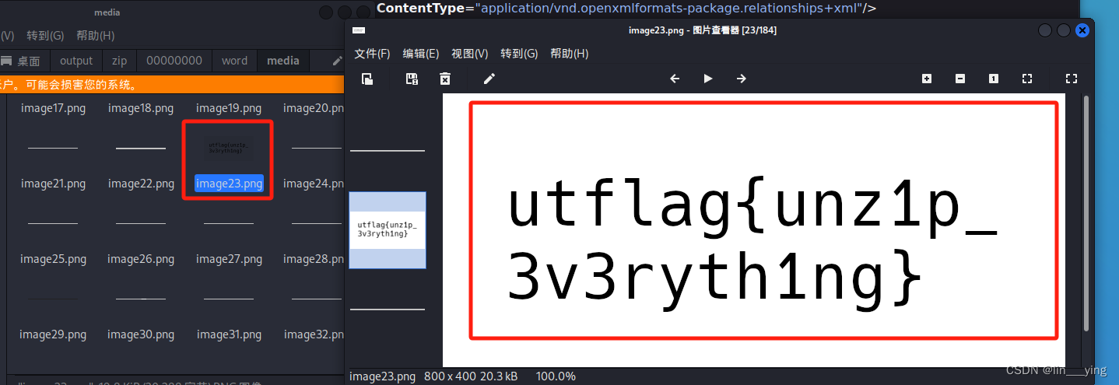Select the word path button
The image size is (1119, 385).
tap(234, 61)
